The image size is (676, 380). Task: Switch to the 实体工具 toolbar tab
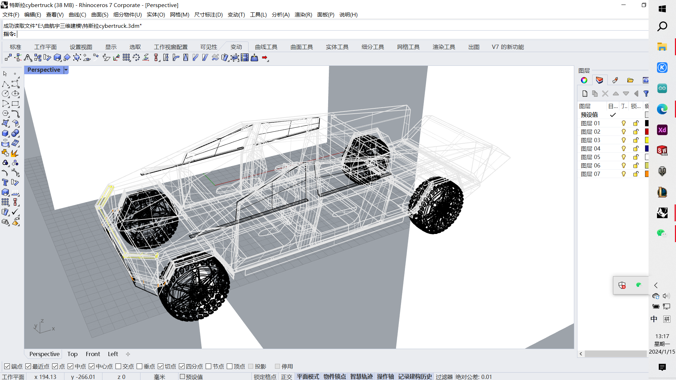[x=337, y=47]
